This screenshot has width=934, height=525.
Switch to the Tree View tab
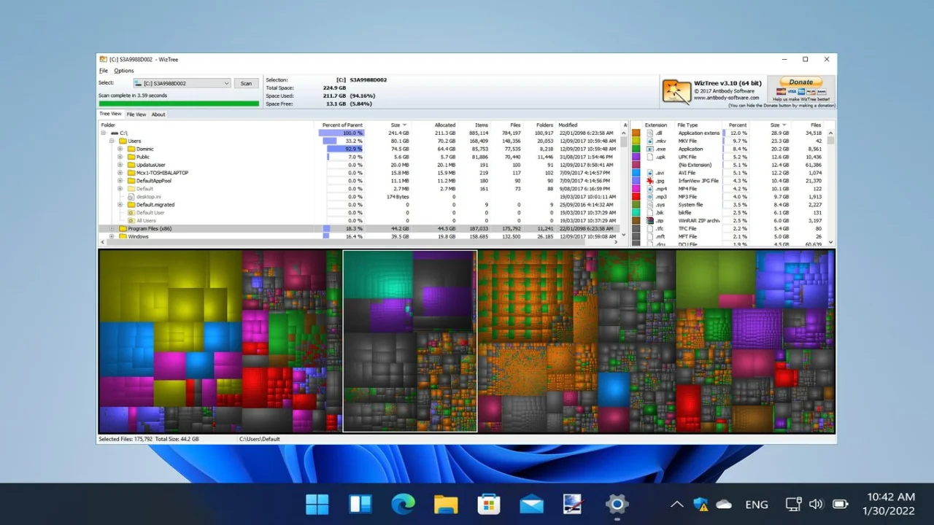click(x=111, y=114)
